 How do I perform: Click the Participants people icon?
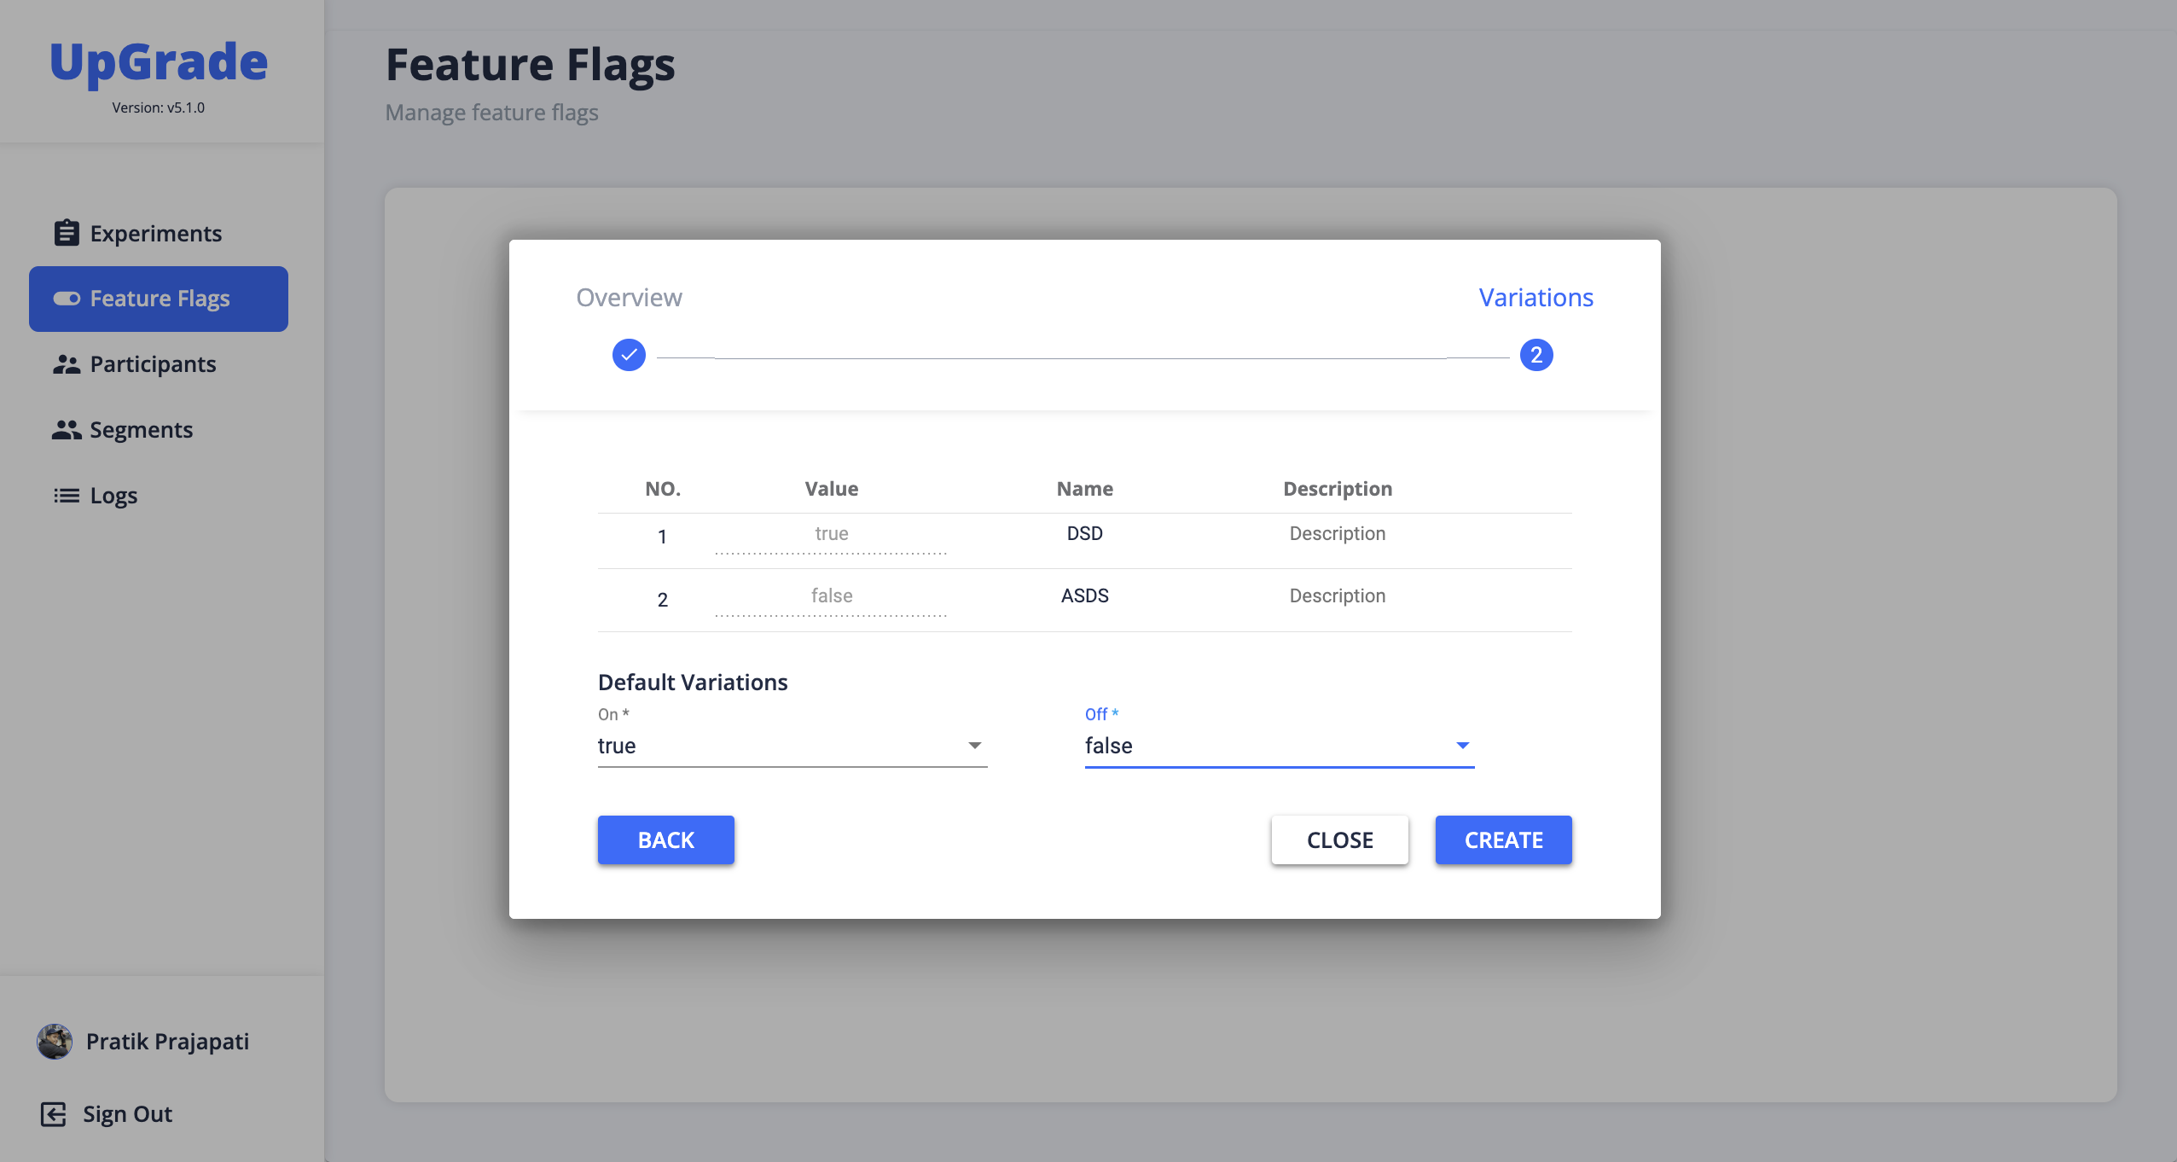coord(67,364)
